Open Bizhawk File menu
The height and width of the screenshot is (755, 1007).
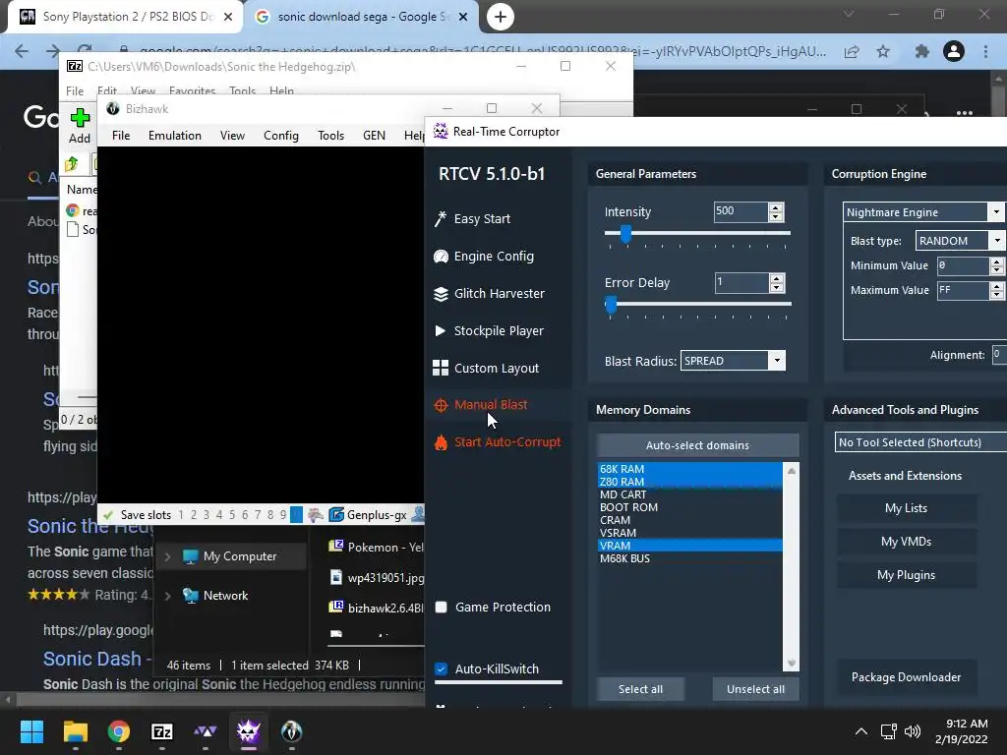click(121, 136)
